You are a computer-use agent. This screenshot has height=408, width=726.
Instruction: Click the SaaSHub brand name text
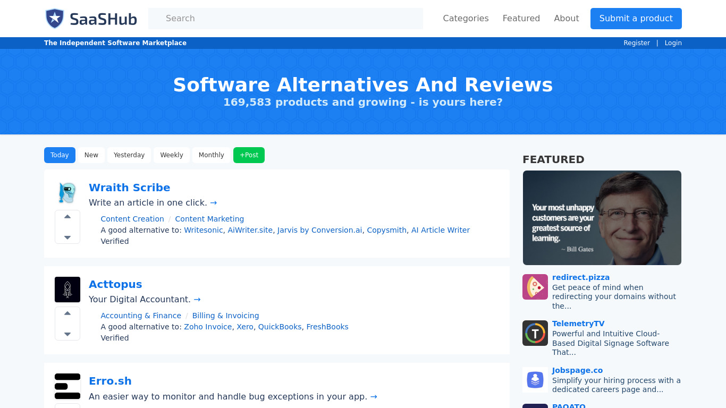tap(104, 20)
